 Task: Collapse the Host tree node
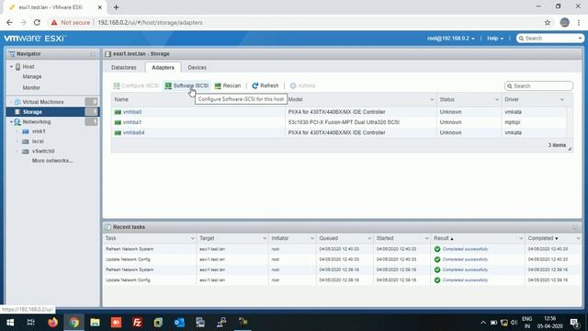click(11, 67)
